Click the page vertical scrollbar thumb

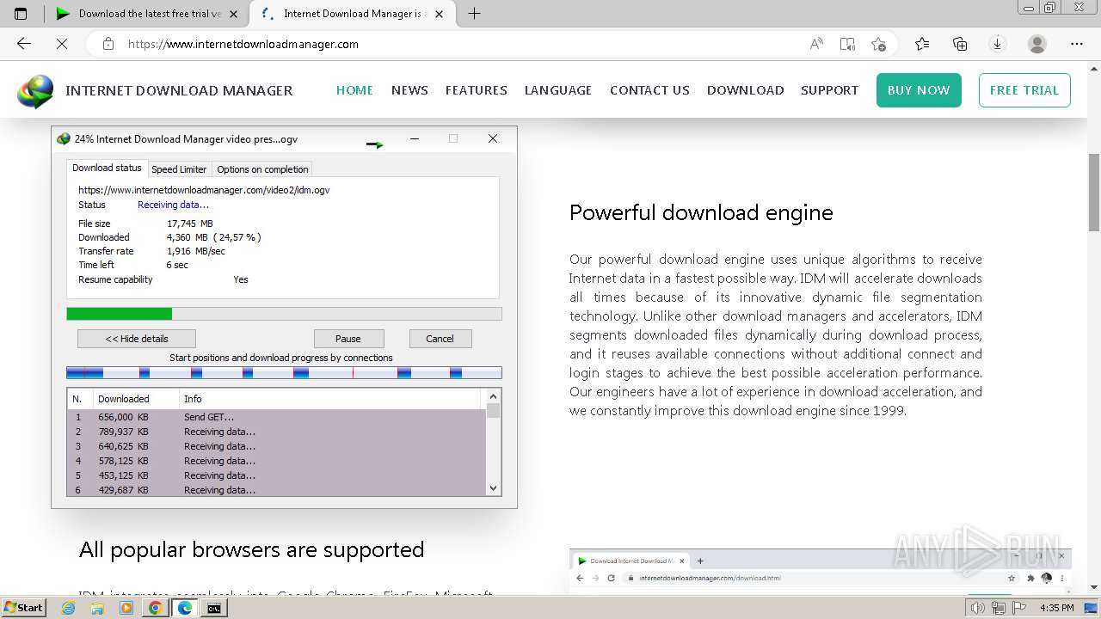pos(1094,192)
